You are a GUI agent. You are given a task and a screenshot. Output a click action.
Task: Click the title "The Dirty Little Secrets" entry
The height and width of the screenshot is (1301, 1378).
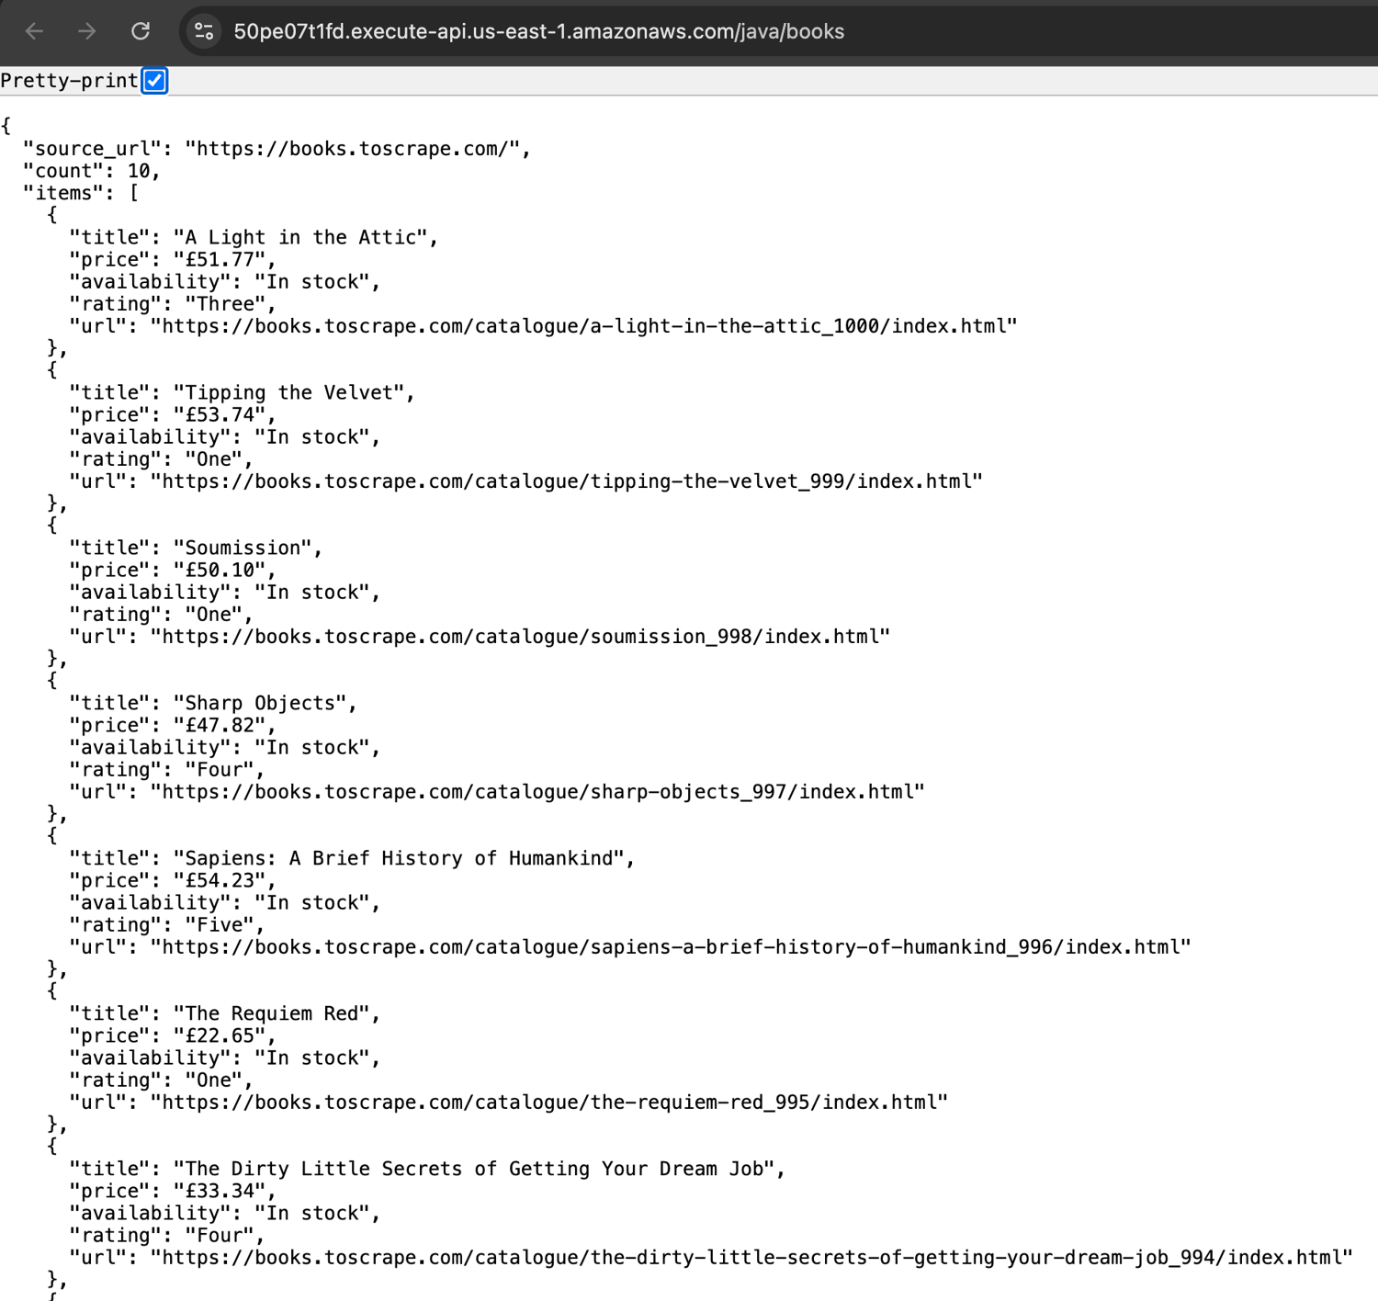pos(474,1170)
